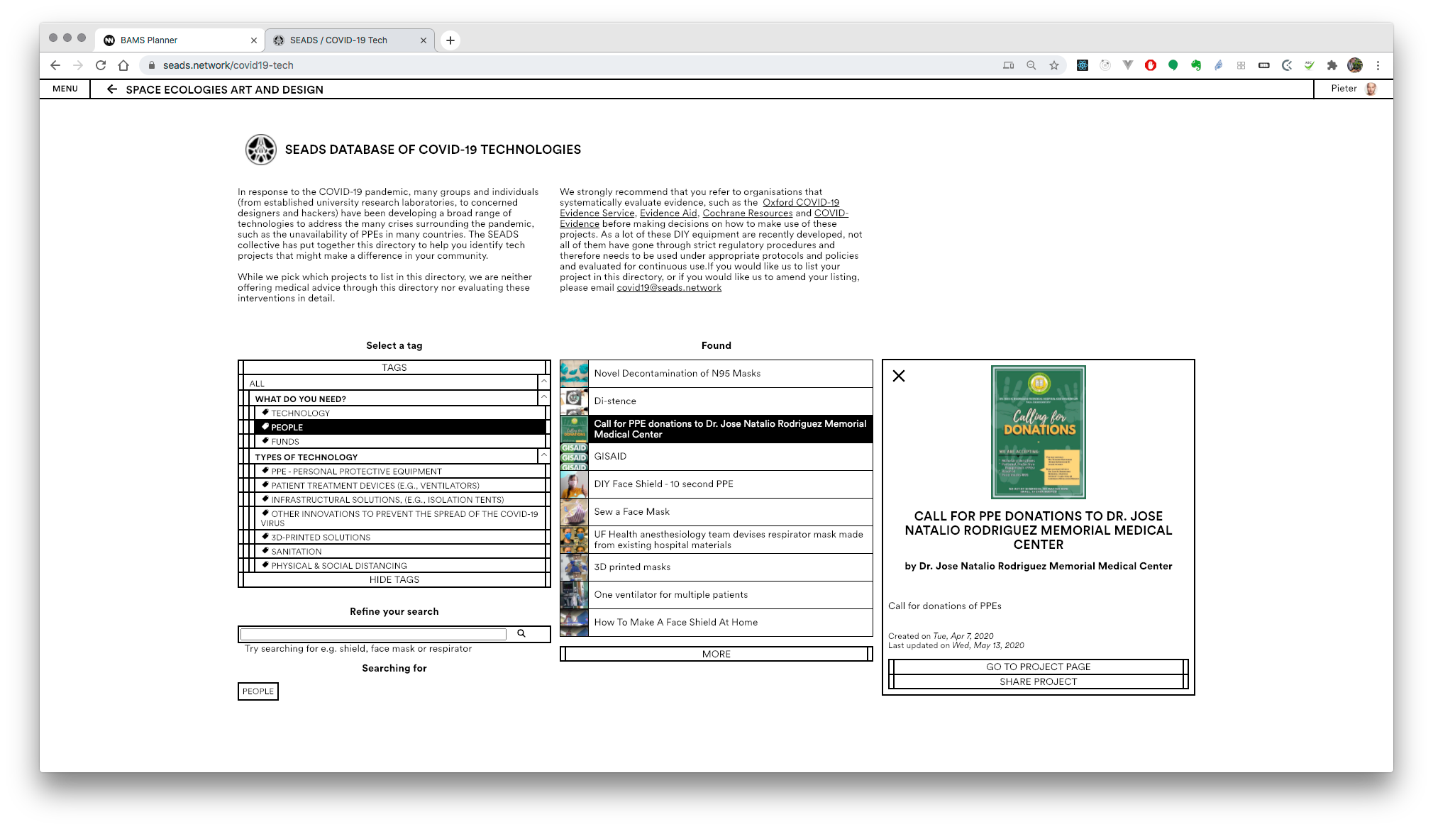Deselect the PEOPLE tag filter

tap(287, 428)
